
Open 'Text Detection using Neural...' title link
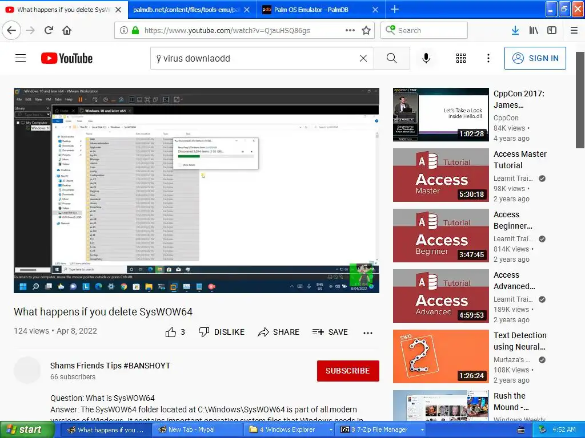coord(520,341)
